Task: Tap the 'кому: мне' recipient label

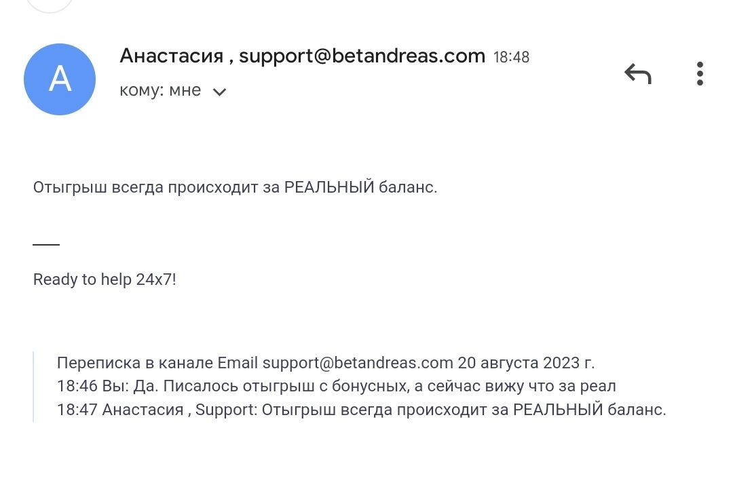Action: [x=160, y=91]
